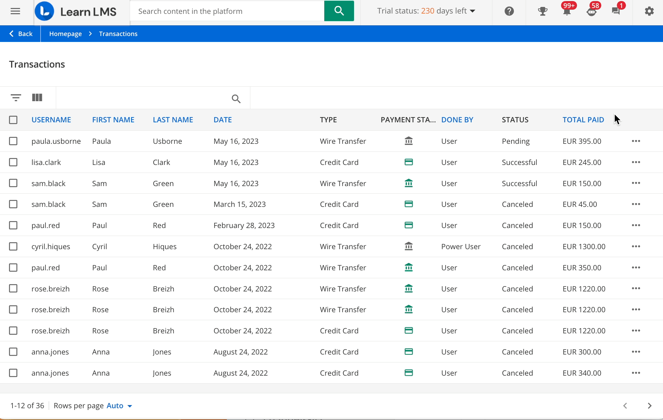Screen dimensions: 663x420
Task: Check the sam.black March 15 row
Action: 13,204
